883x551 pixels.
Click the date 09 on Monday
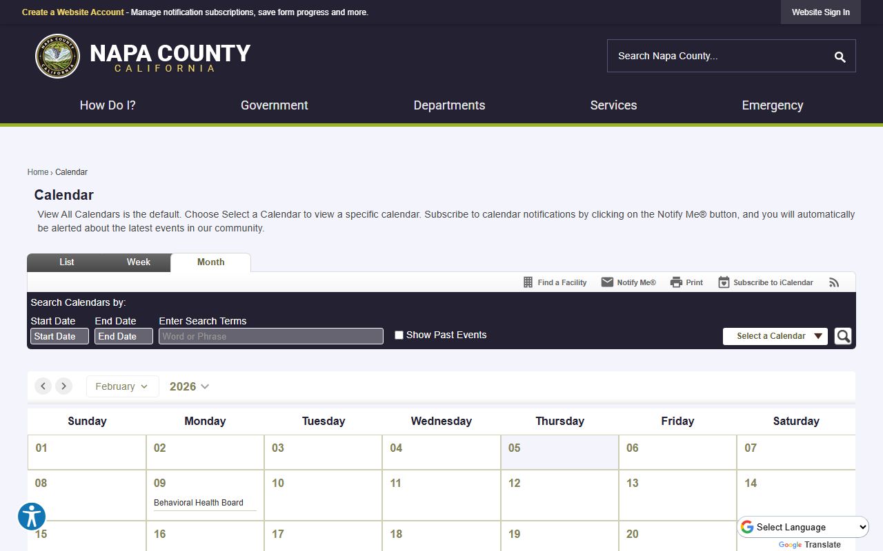[160, 484]
